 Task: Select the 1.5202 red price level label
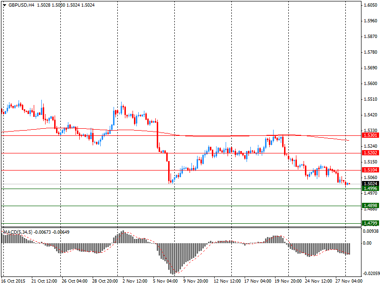tap(370, 152)
